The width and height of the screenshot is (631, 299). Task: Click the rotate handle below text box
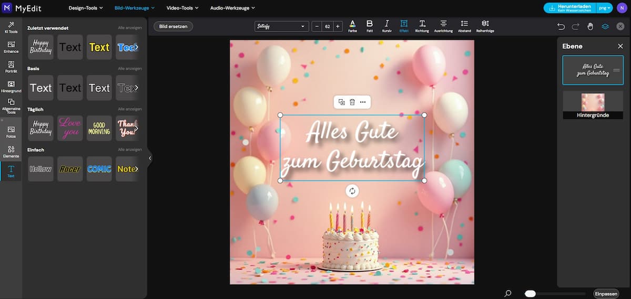tap(352, 191)
